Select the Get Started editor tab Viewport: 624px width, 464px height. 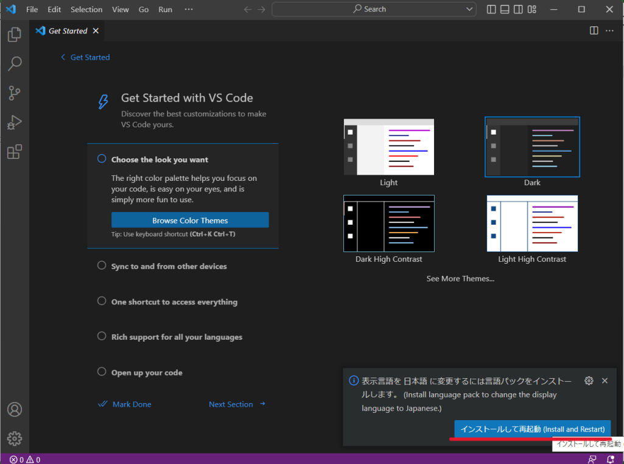[67, 30]
